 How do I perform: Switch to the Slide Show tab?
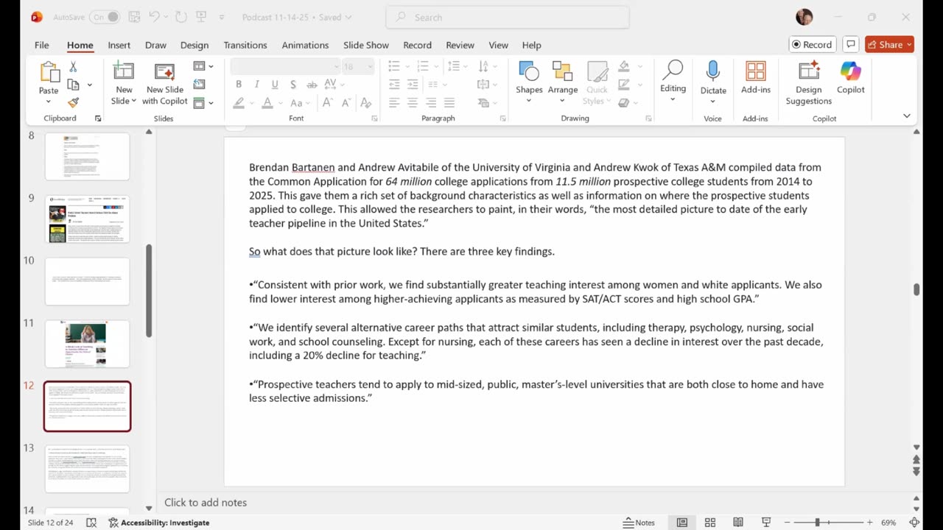[365, 45]
